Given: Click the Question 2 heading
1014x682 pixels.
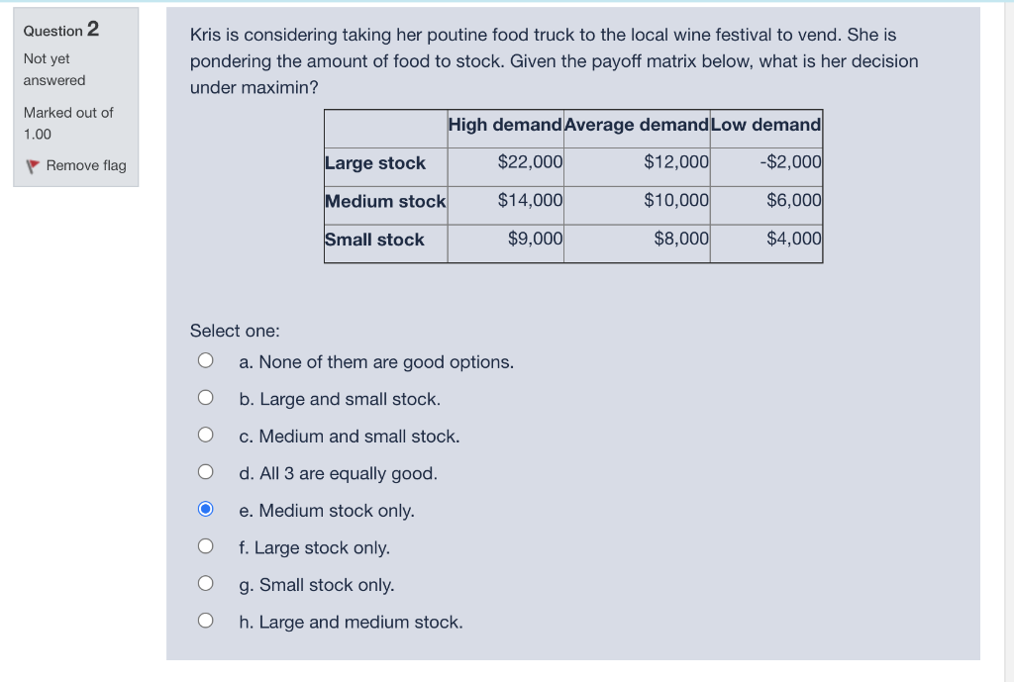Looking at the screenshot, I should click(61, 30).
